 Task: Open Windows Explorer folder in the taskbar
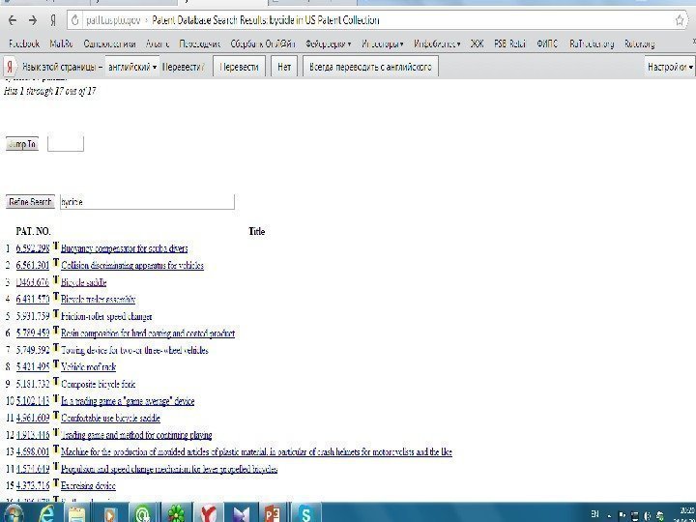click(76, 514)
